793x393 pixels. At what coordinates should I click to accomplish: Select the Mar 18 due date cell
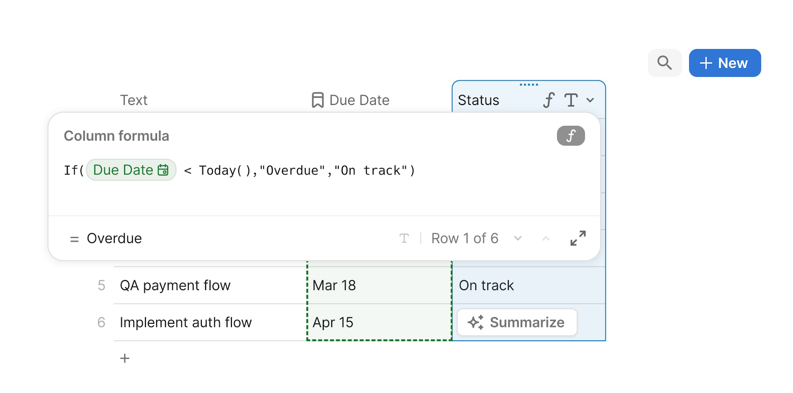coord(379,285)
